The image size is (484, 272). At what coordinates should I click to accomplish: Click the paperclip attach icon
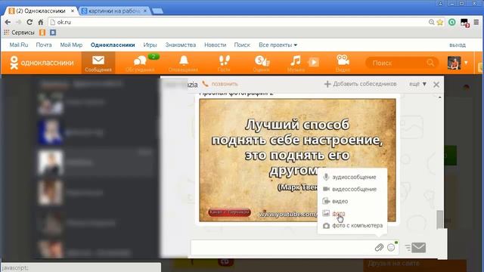tap(379, 247)
